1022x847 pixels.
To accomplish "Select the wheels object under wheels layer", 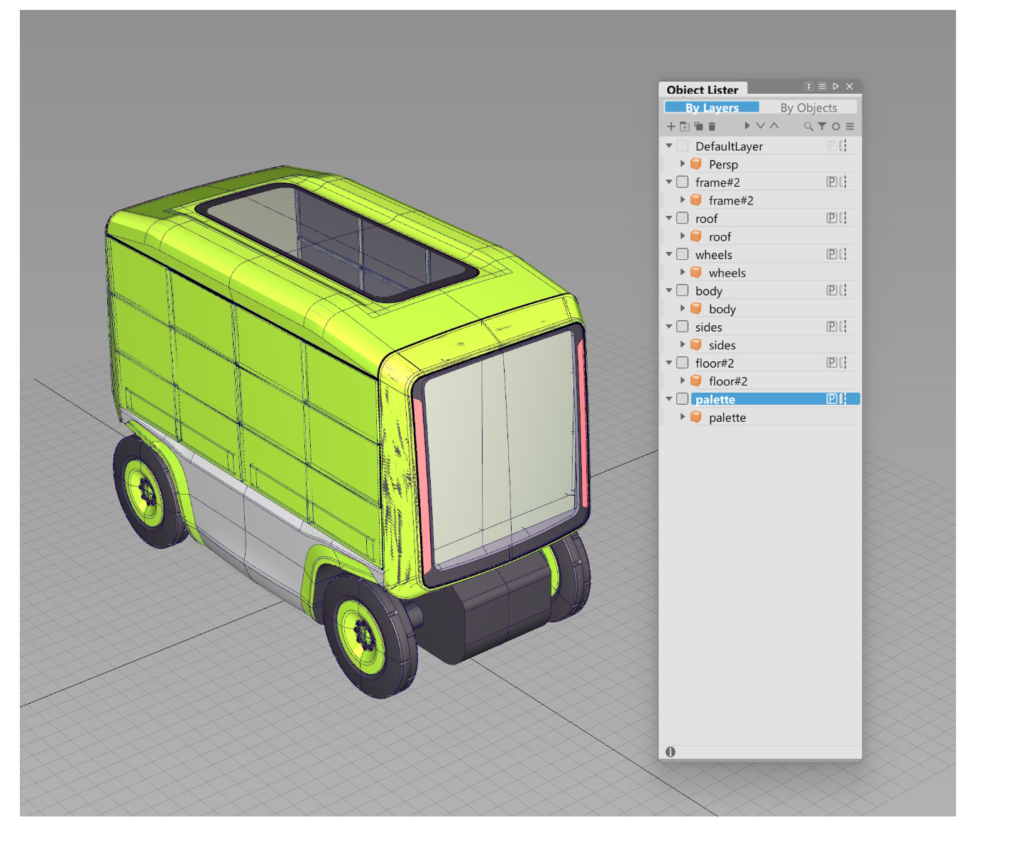I will 727,273.
